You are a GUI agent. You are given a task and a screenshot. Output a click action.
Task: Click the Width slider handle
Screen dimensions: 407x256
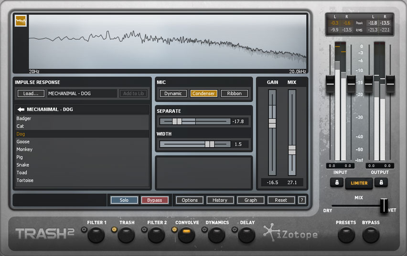pos(209,144)
